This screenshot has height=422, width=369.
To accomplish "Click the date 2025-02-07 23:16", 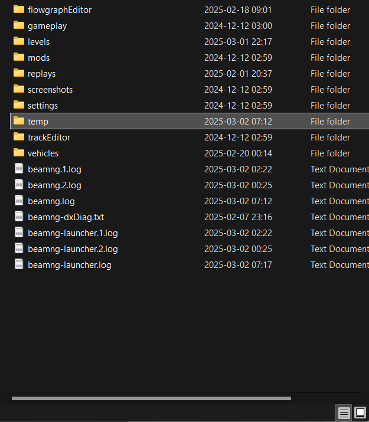I will tap(238, 217).
